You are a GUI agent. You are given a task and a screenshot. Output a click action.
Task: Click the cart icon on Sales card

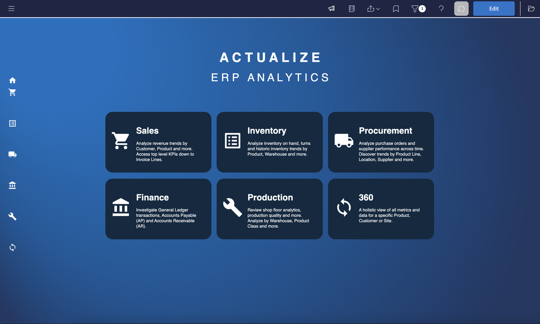pyautogui.click(x=121, y=140)
